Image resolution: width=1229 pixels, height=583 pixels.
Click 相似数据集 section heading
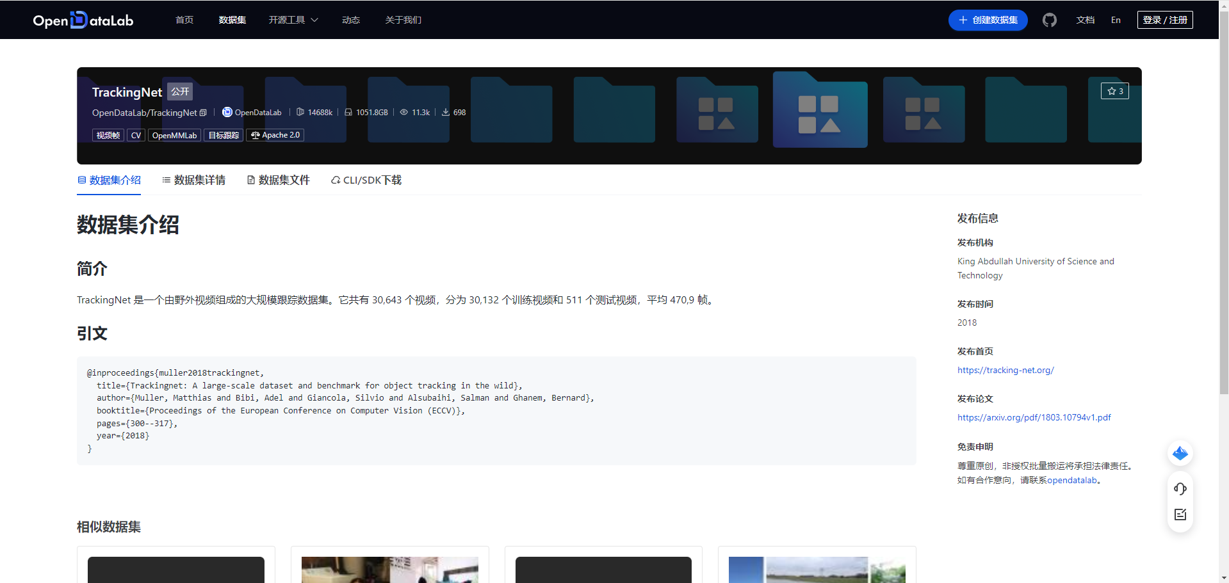pos(109,527)
